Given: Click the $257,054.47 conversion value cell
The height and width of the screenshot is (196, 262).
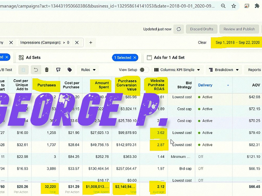Looking at the screenshot, I should (126, 169).
